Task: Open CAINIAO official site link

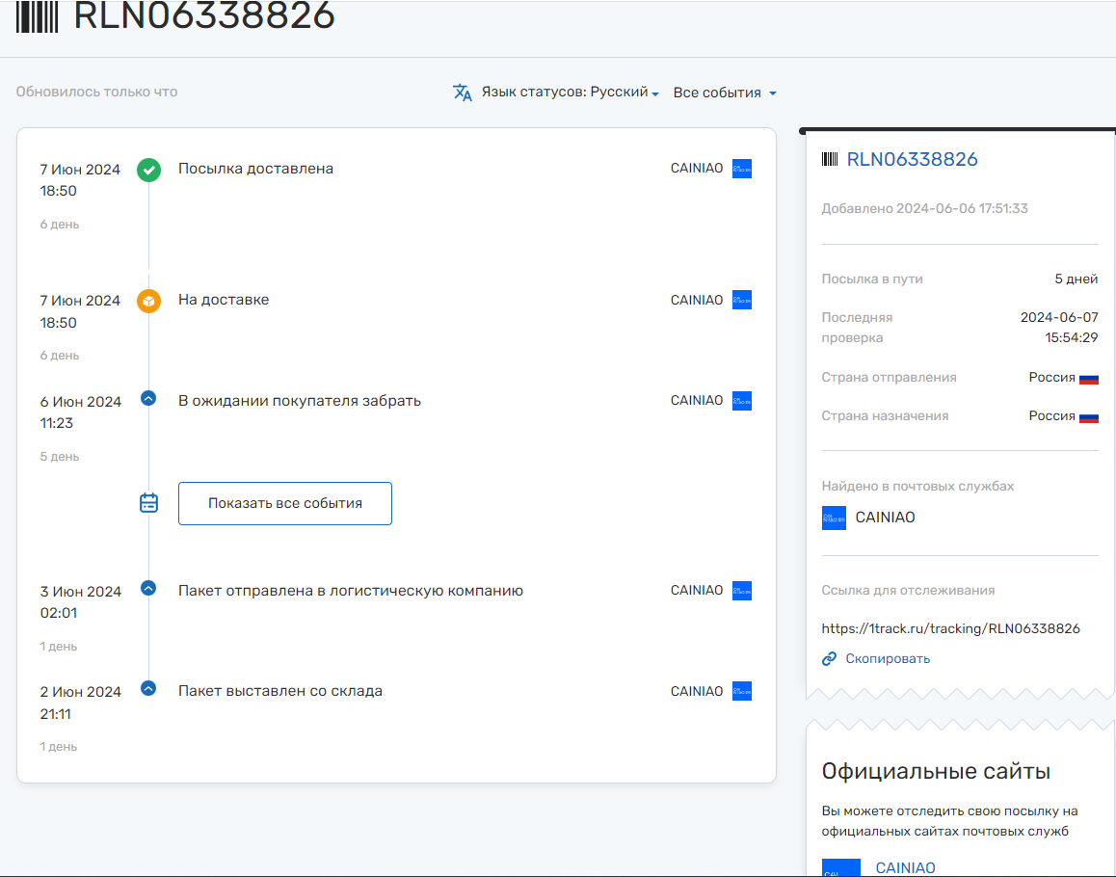Action: point(905,867)
